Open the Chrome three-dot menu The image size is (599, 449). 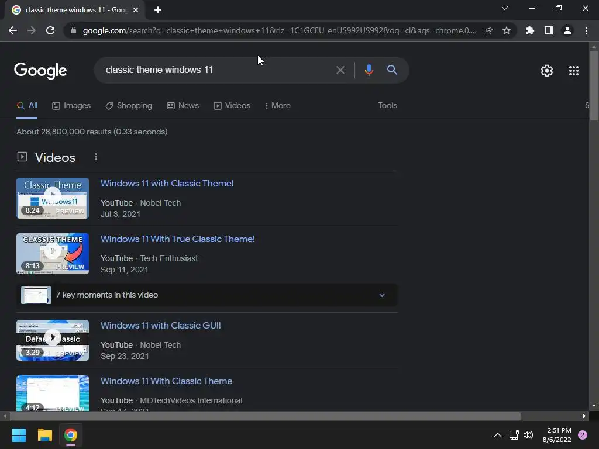click(x=586, y=30)
